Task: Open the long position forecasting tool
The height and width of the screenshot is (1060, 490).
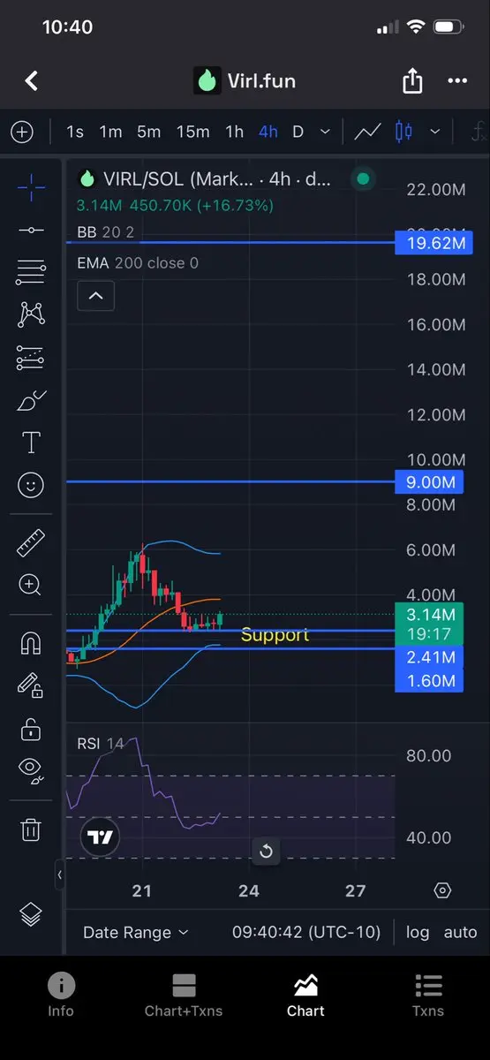Action: pos(31,358)
